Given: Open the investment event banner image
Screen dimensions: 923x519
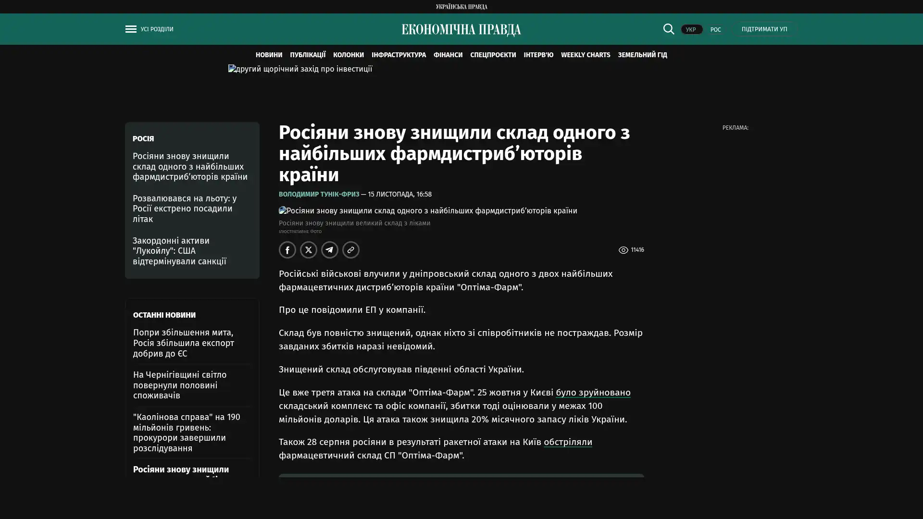Looking at the screenshot, I should tap(300, 69).
